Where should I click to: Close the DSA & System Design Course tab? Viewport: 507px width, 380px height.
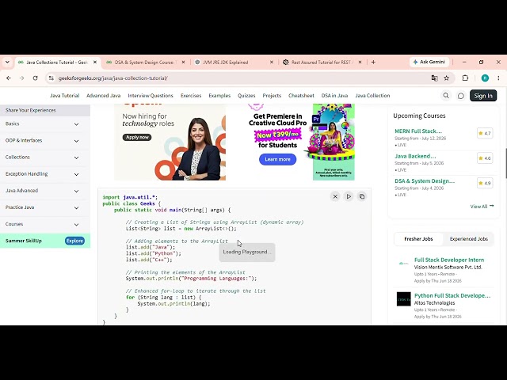[183, 62]
